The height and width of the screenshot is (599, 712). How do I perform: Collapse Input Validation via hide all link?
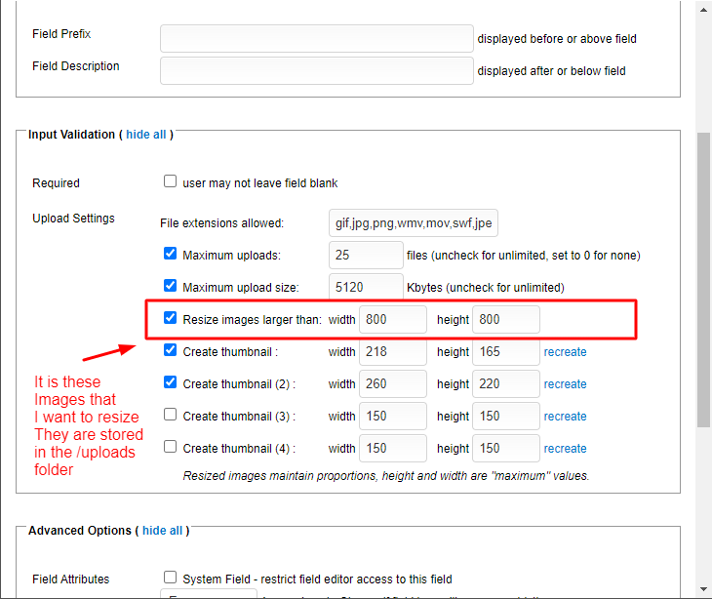(146, 135)
